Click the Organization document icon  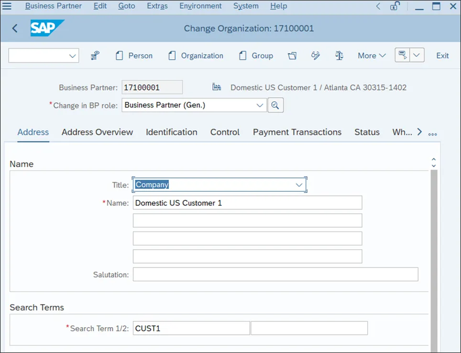[172, 55]
